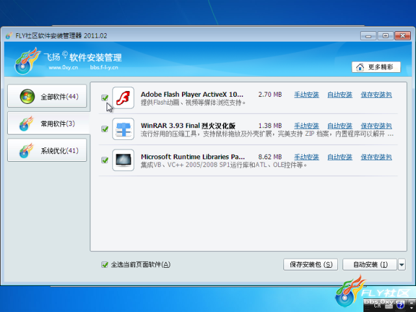The height and width of the screenshot is (312, 416).
Task: Click the Flash description 提供Flash动画 text
Action: point(193,103)
